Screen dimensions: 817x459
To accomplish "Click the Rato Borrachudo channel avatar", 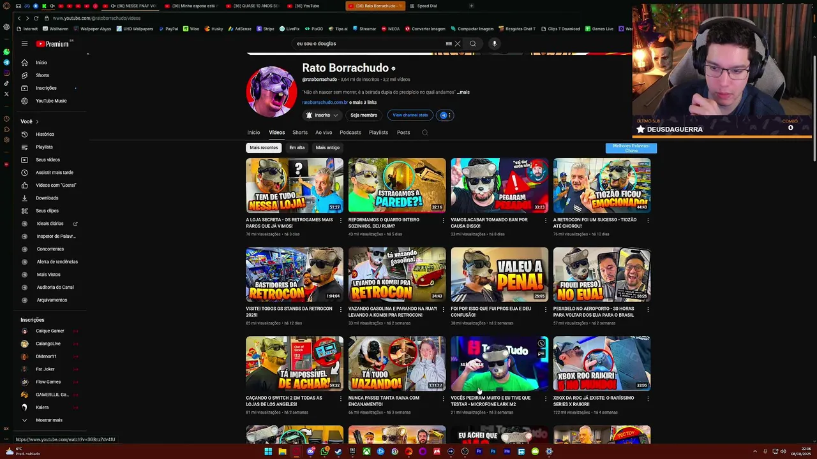I will (x=271, y=91).
